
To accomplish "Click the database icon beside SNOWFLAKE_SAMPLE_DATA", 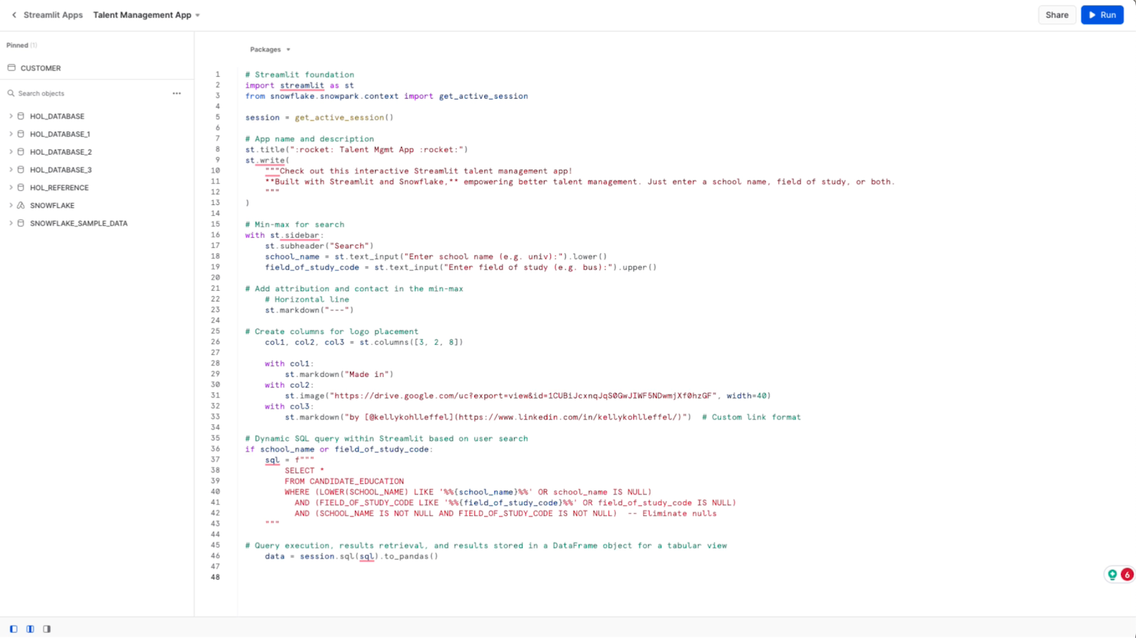I will click(21, 223).
